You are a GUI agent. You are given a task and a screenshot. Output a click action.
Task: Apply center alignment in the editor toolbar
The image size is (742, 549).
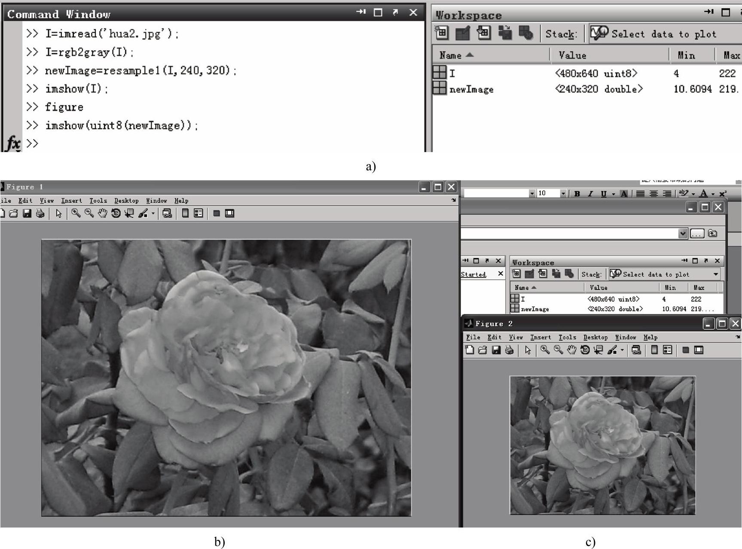[x=653, y=194]
